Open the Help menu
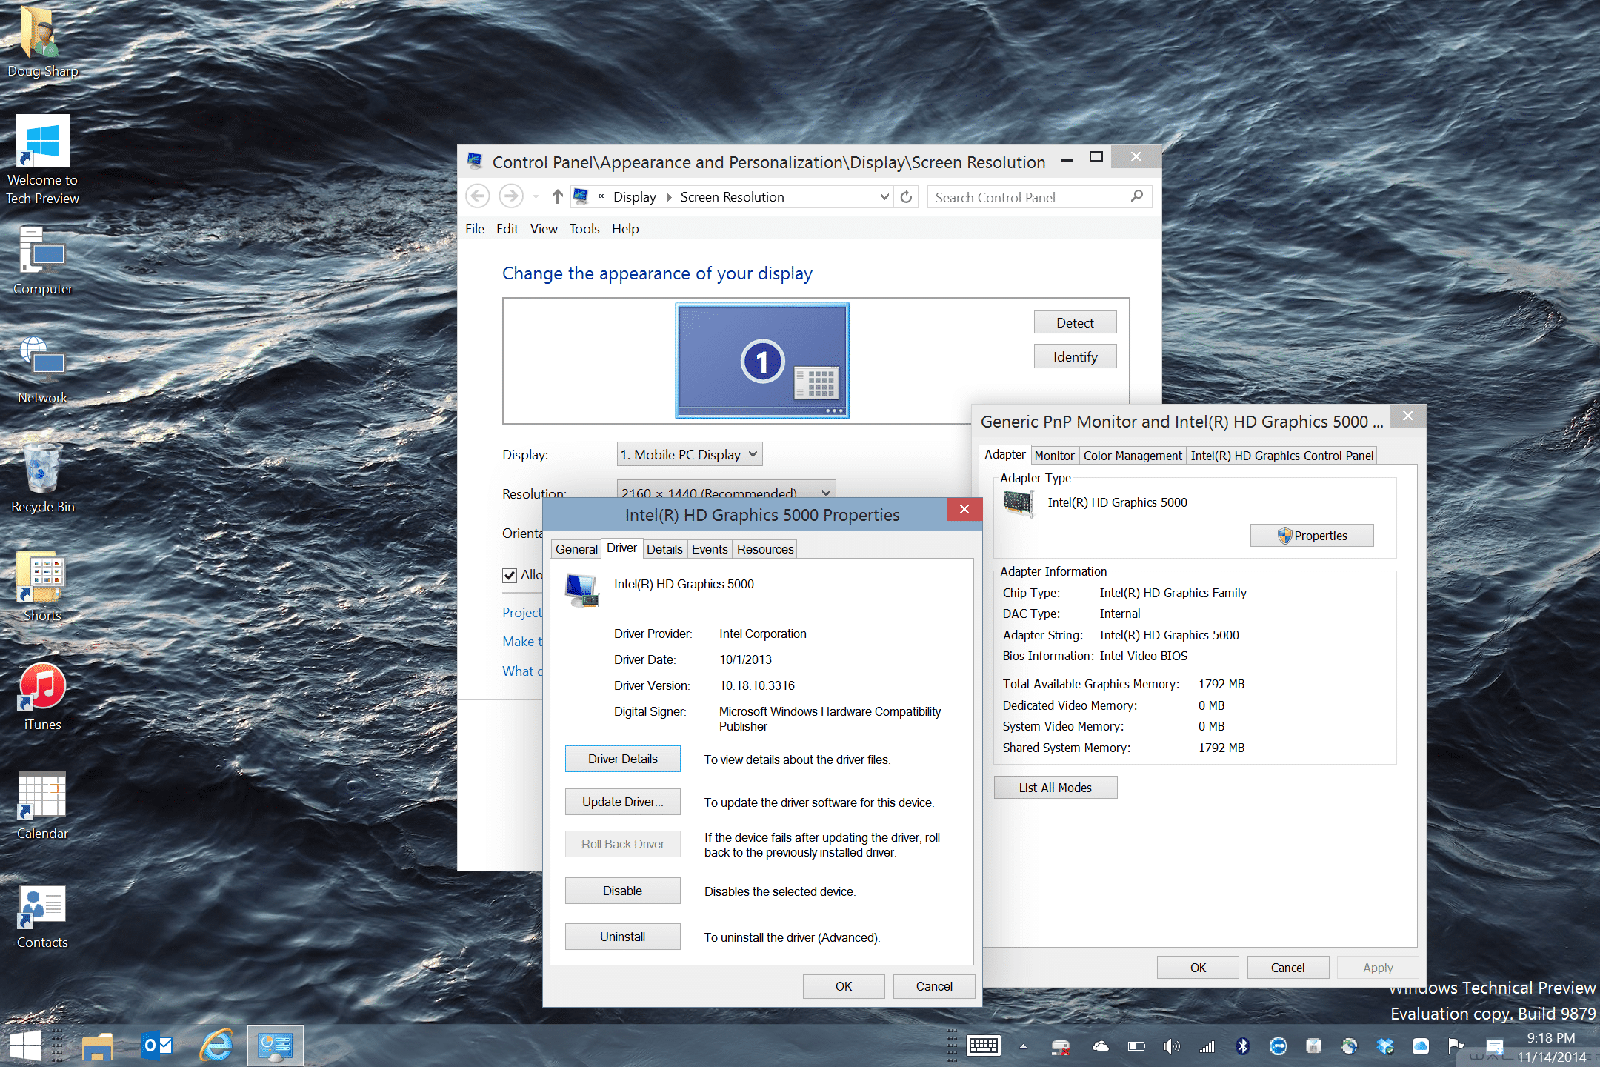Image resolution: width=1600 pixels, height=1067 pixels. pos(625,229)
